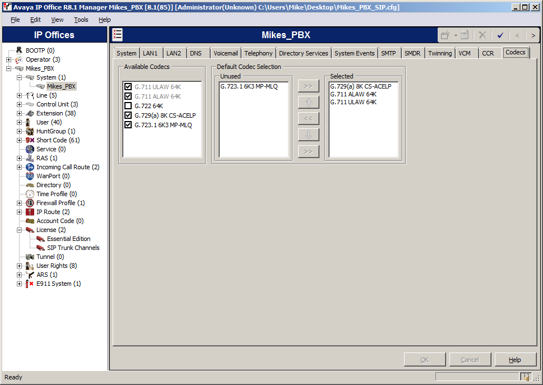The image size is (543, 385).
Task: Select Essential Edition license entry
Action: tap(68, 239)
